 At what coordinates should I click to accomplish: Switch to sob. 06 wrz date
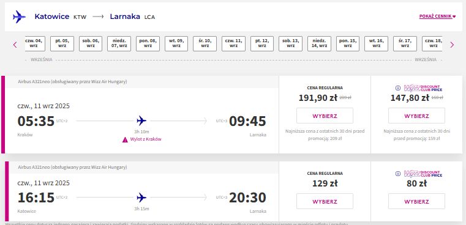click(x=91, y=43)
